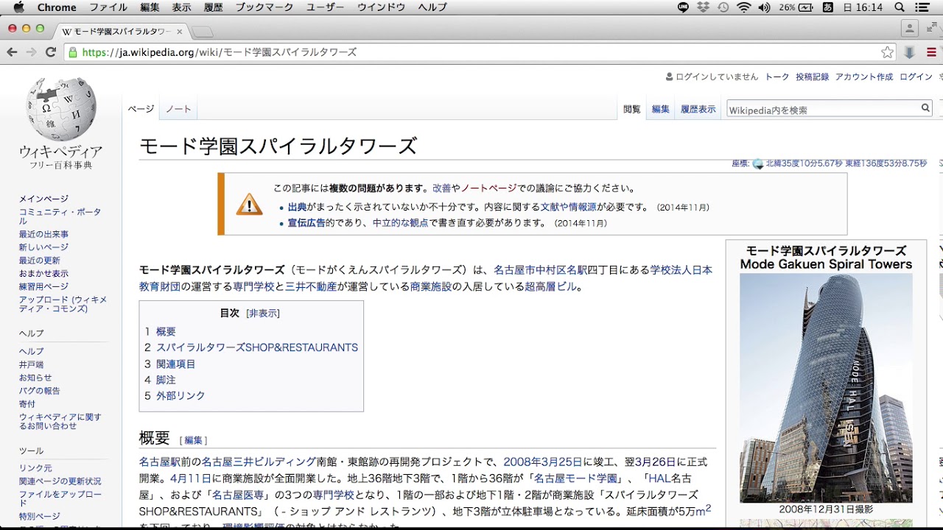Click the Wi-Fi status icon
Screen dimensions: 943x530
(x=744, y=7)
